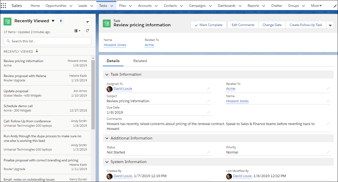Edit the Status field pencil
The height and width of the screenshot is (182, 338).
coord(209,152)
